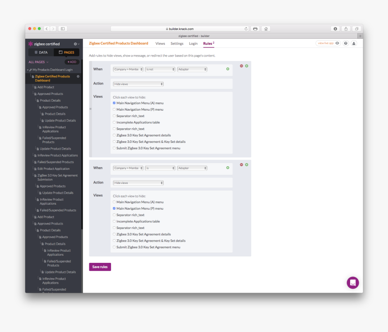Check Zigbee 3.0 Key Set Agreement & Key Set details in second rule
The image size is (388, 332).
114,241
